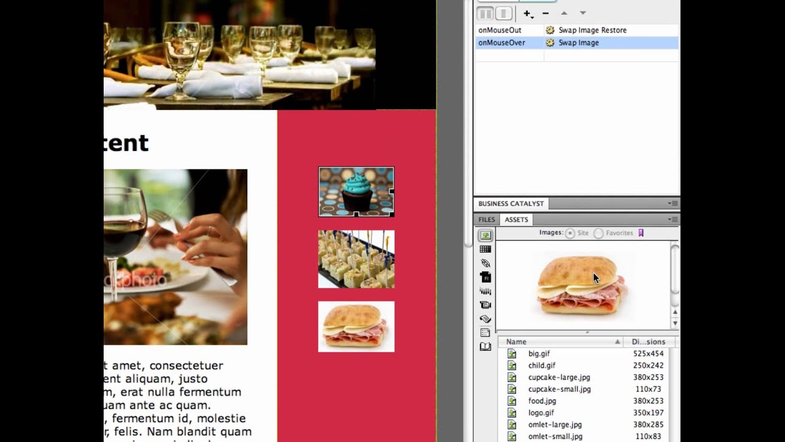785x442 pixels.
Task: Open the Scripts category in Assets panel
Action: (x=485, y=319)
